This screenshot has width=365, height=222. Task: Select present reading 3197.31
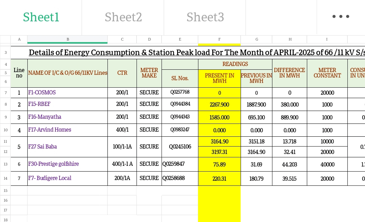[219, 152]
